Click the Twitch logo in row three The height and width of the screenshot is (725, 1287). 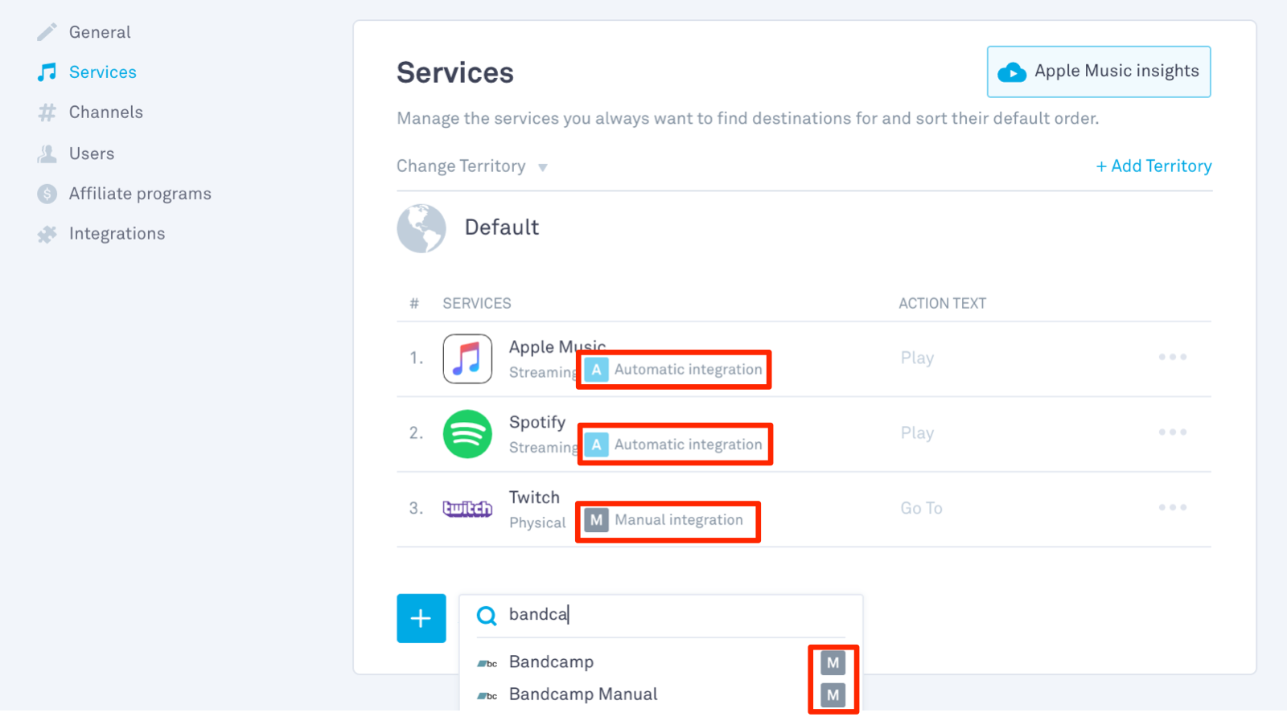pos(467,509)
